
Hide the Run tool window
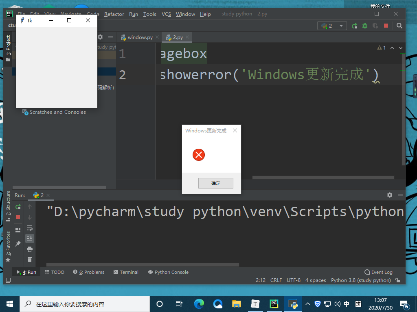click(x=400, y=195)
